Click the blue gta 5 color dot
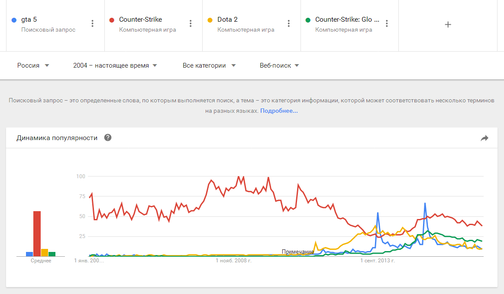Screen dimensions: 504x294 14,20
